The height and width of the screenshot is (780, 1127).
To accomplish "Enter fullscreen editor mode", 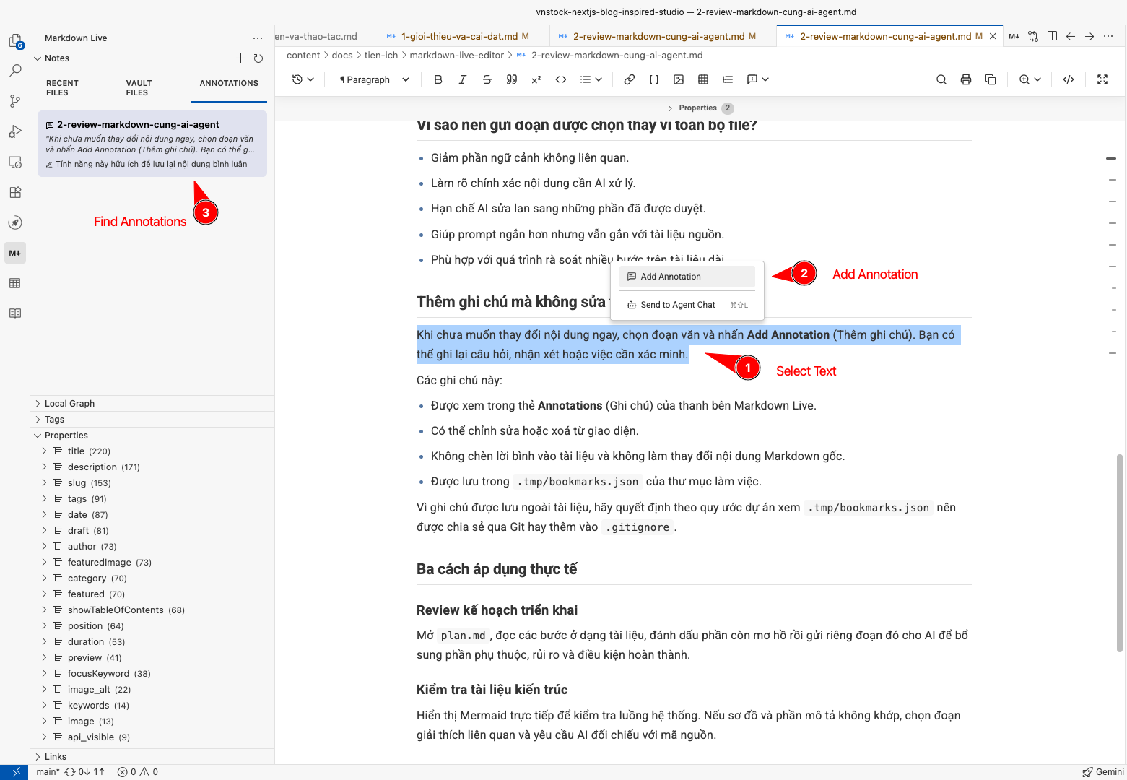I will pos(1102,79).
